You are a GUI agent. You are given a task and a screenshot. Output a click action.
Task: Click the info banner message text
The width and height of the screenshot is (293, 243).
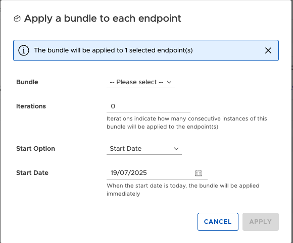click(x=113, y=50)
